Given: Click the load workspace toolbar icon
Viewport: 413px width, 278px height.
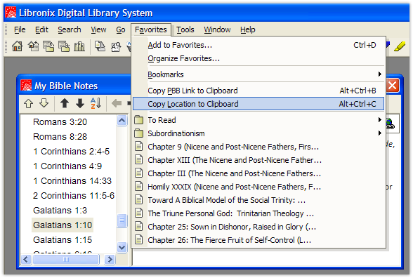Looking at the screenshot, I should click(x=48, y=46).
